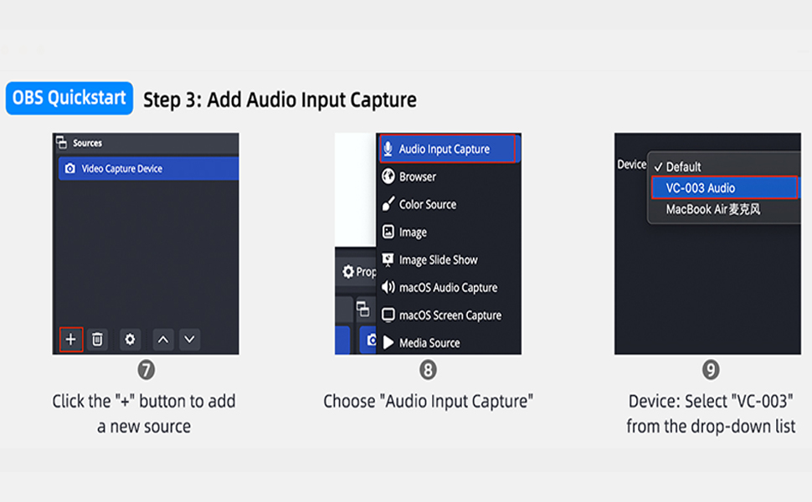Click the picture icon next to Image

point(388,231)
